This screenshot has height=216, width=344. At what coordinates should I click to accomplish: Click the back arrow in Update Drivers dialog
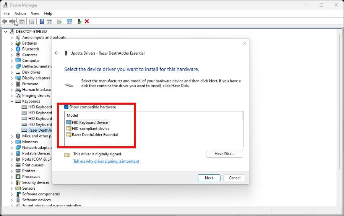pos(57,53)
